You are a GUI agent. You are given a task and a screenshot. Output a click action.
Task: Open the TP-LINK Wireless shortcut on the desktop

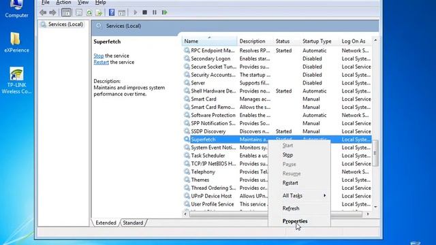tap(16, 80)
